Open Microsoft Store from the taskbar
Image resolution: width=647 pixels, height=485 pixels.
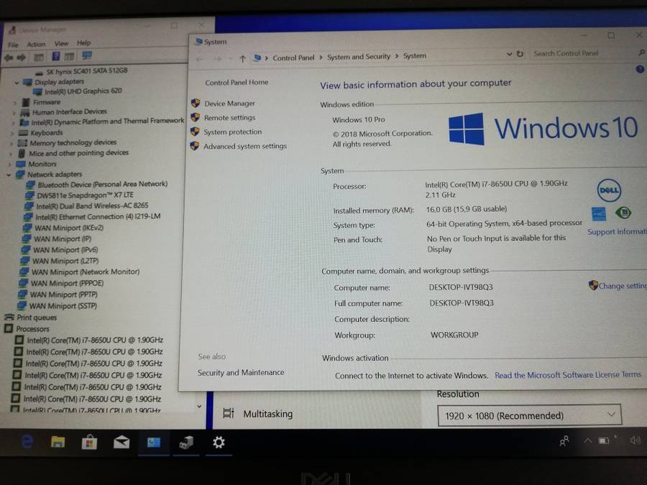pos(89,443)
